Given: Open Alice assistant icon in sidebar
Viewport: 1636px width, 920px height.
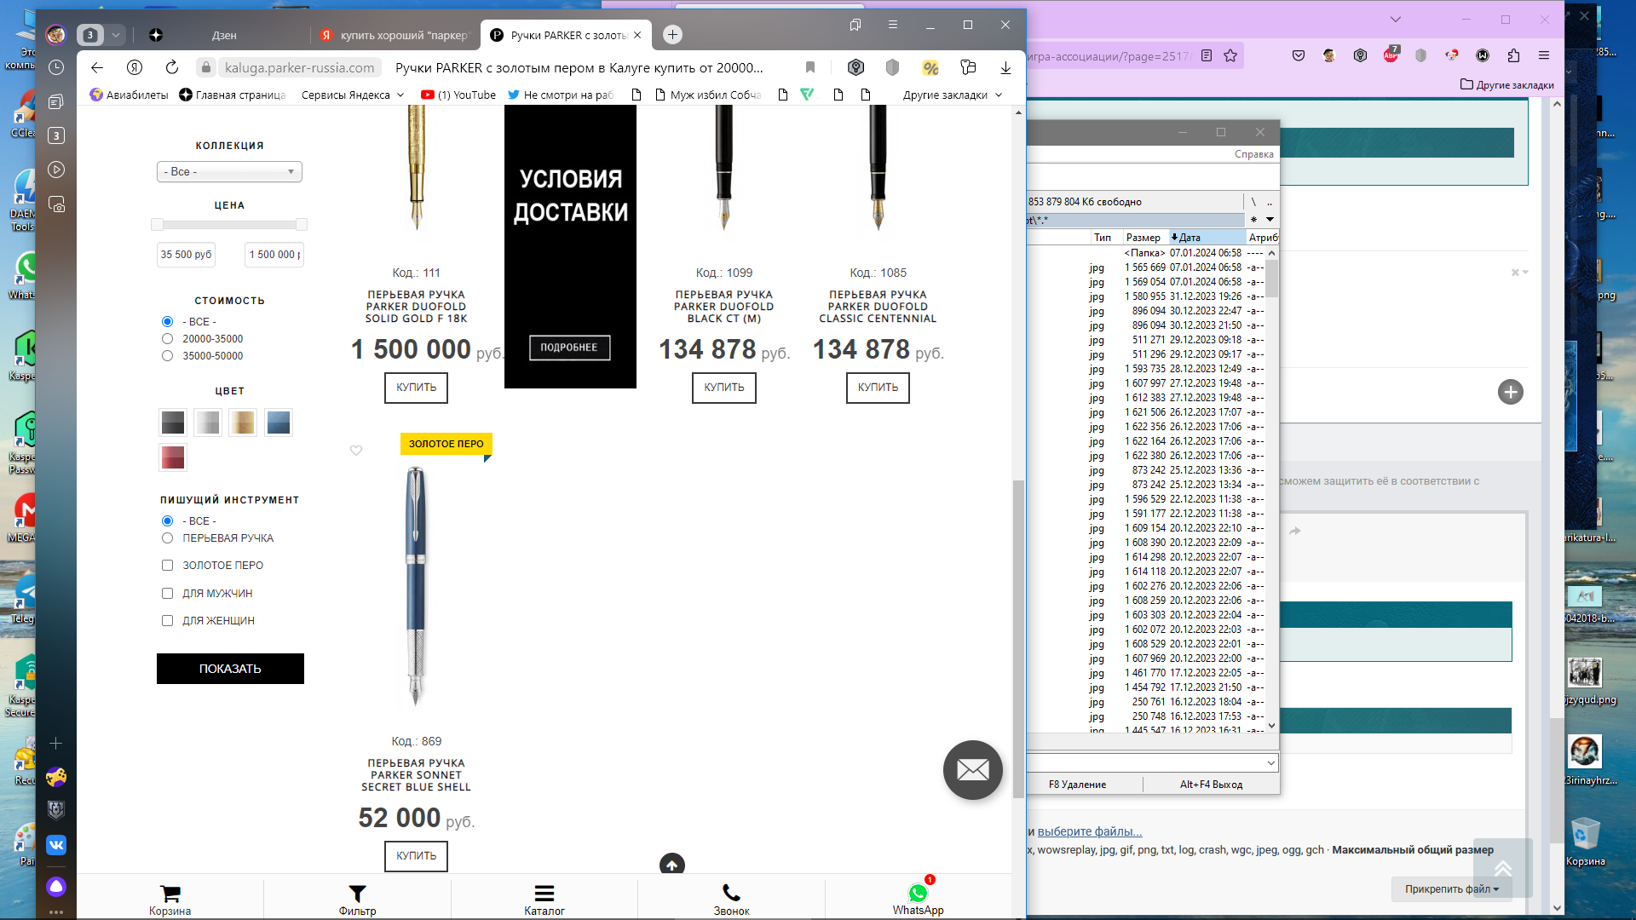Looking at the screenshot, I should pos(56,887).
